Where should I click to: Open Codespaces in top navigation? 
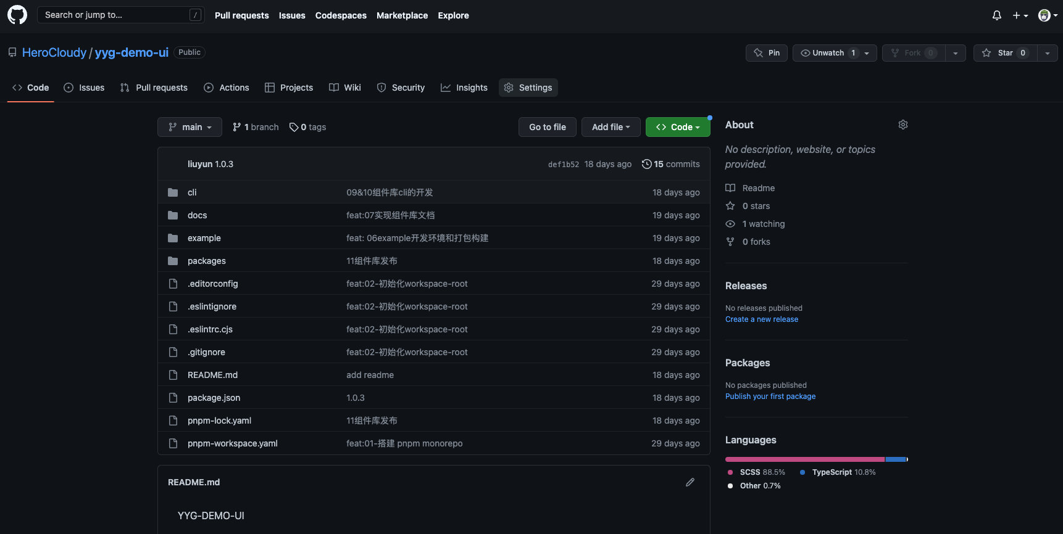tap(341, 15)
